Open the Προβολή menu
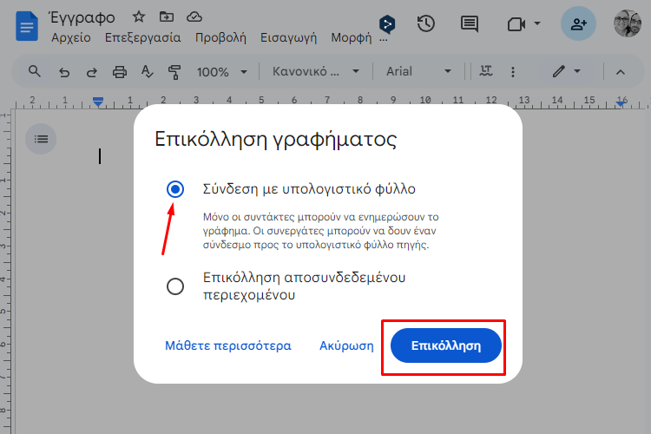Screen dimensions: 651x434 pyautogui.click(x=220, y=38)
